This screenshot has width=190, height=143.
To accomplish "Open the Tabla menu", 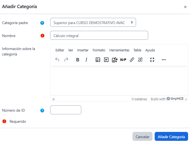I will click(137, 50).
